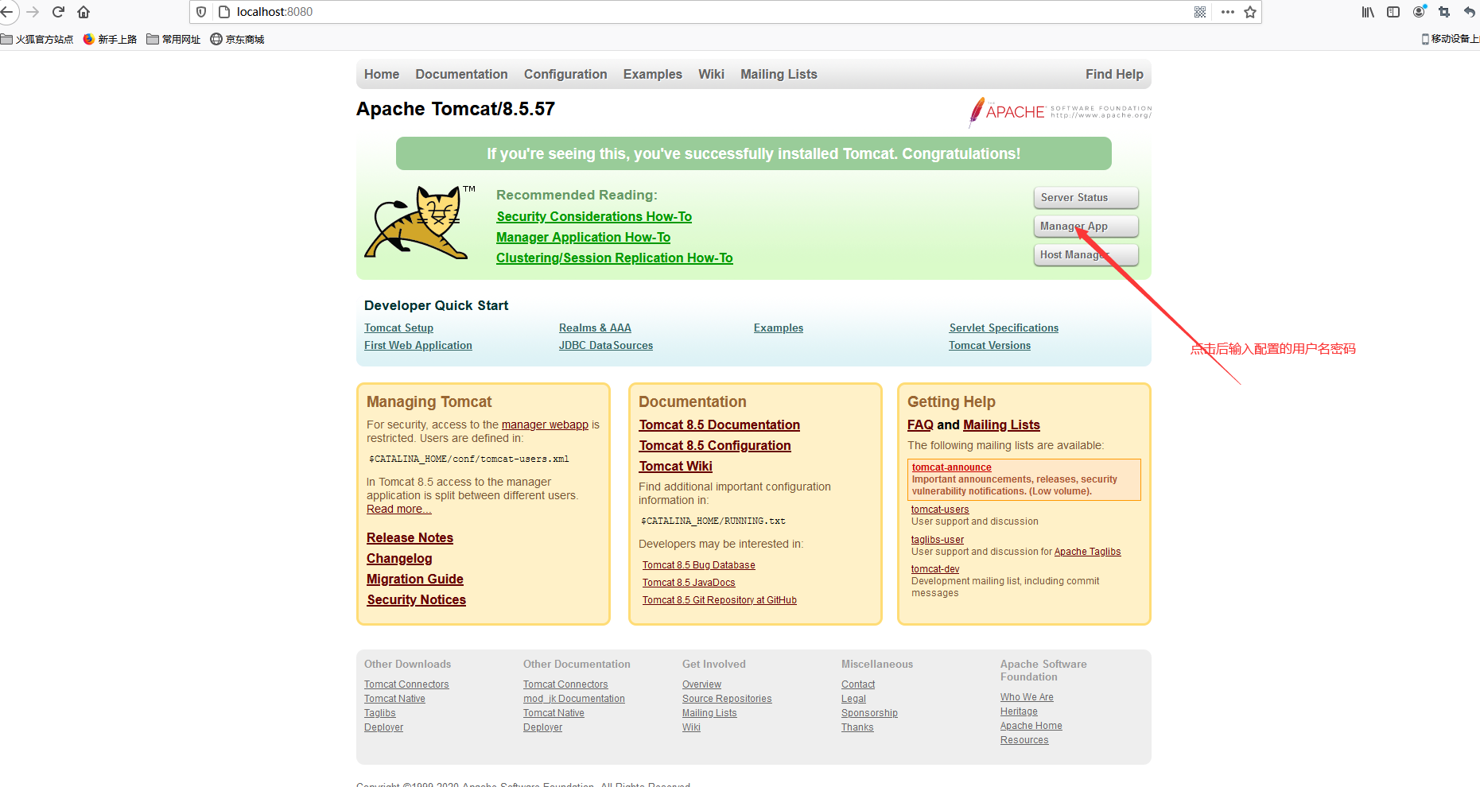Click the undo arrow icon in toolbar
This screenshot has width=1480, height=787.
1470,12
